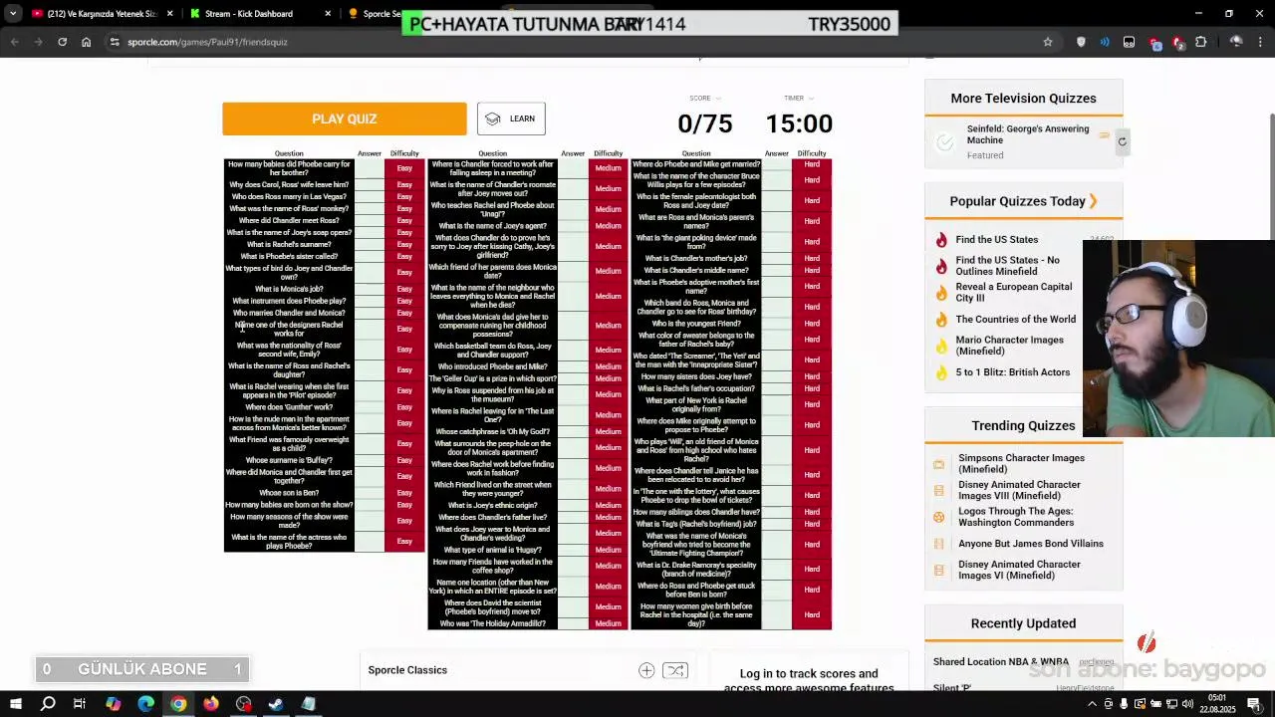
Task: Open Microsoft Edge from the taskbar
Action: click(x=145, y=704)
